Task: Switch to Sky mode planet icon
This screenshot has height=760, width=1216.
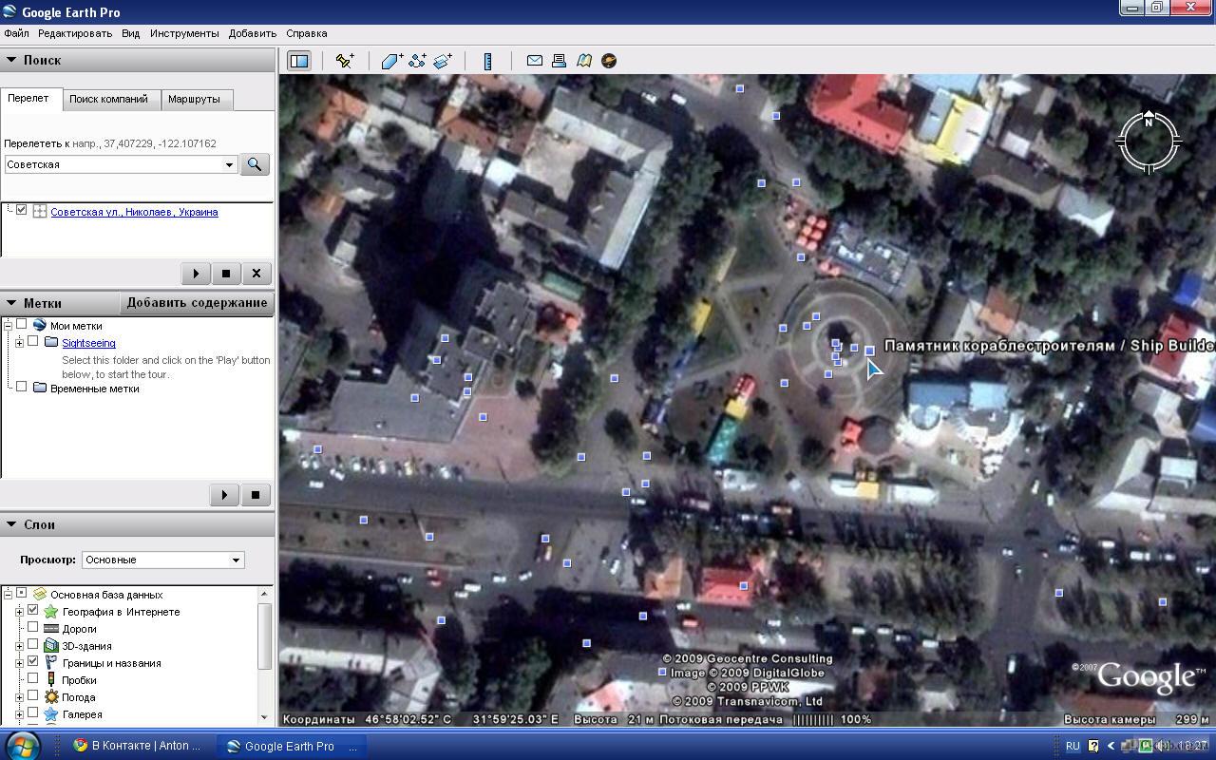Action: point(609,61)
